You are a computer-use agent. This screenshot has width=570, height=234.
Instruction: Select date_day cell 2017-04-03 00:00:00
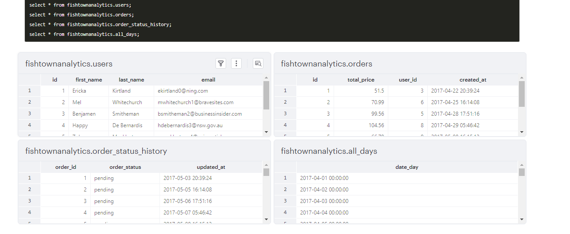(x=407, y=201)
